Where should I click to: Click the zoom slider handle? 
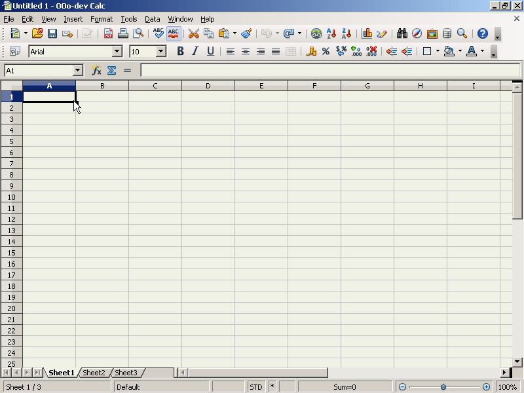coord(443,387)
